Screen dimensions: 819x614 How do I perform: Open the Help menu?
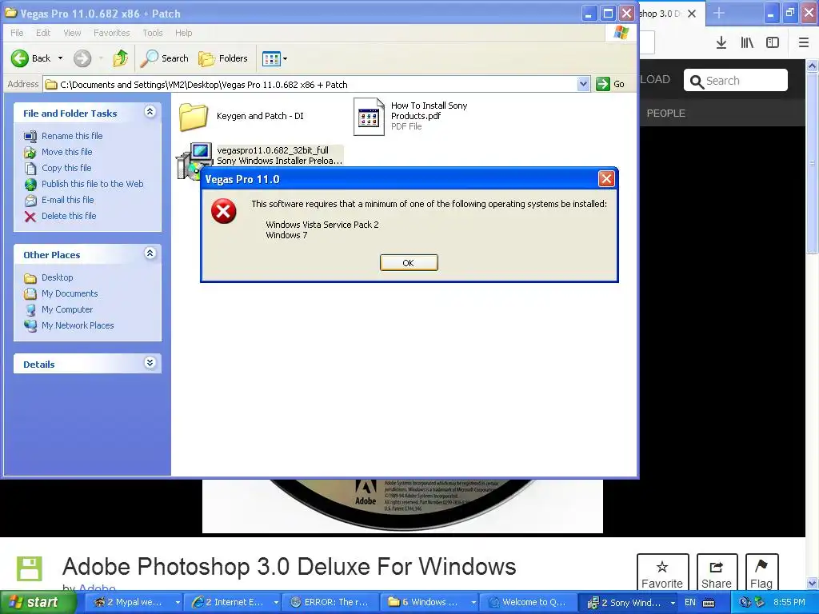coord(183,33)
